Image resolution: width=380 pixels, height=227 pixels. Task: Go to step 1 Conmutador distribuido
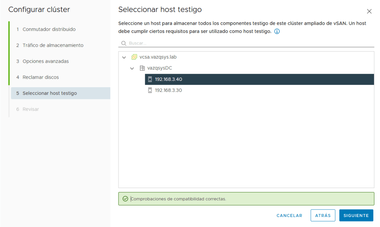click(x=49, y=29)
